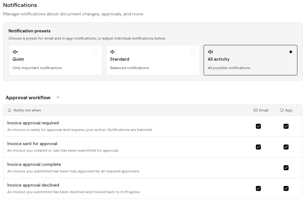Click the Email column header label
The height and width of the screenshot is (201, 304).
[264, 110]
